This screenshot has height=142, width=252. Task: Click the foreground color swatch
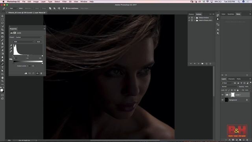(x=2, y=90)
